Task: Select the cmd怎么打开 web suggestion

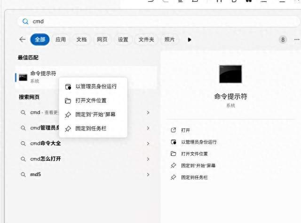Action: pyautogui.click(x=86, y=159)
